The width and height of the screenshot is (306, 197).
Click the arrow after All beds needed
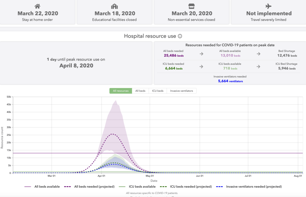[201, 54]
